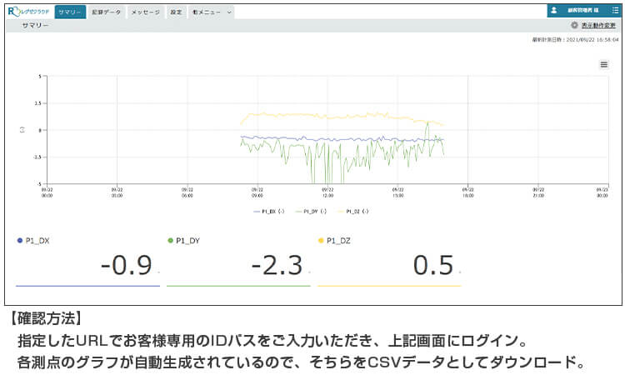Click the blue dot beside P1_DX
This screenshot has width=625, height=375.
coord(19,240)
